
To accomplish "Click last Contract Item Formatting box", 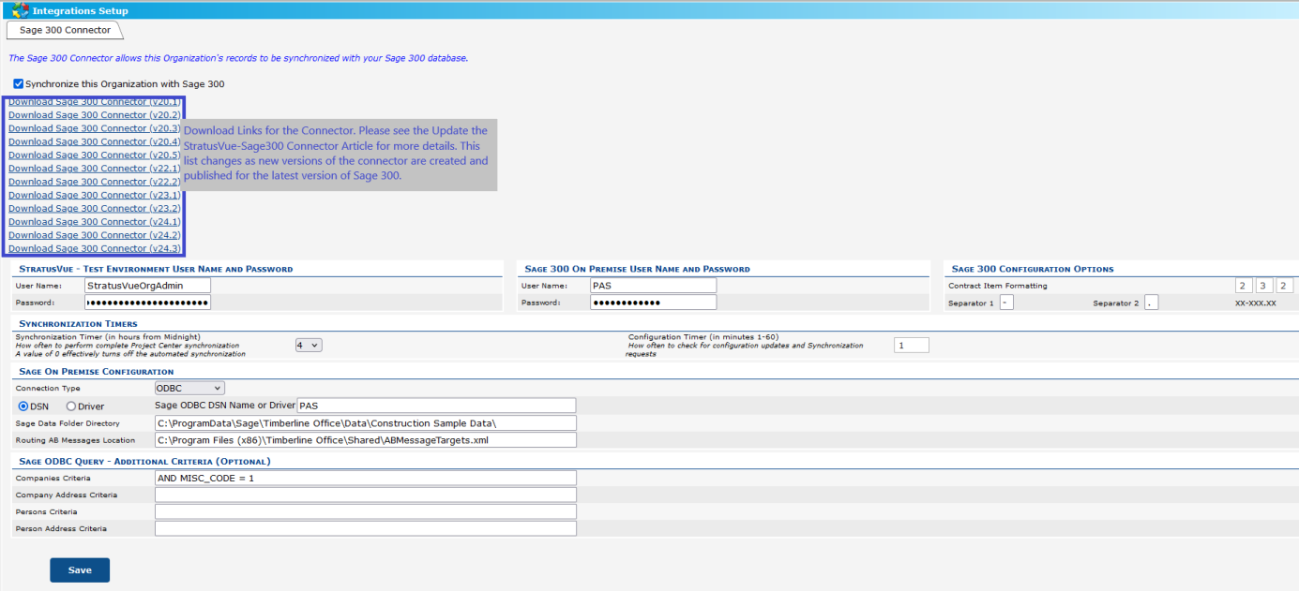I will coord(1285,286).
